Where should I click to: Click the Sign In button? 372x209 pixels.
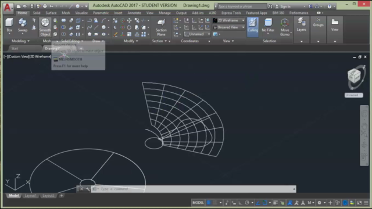point(285,6)
